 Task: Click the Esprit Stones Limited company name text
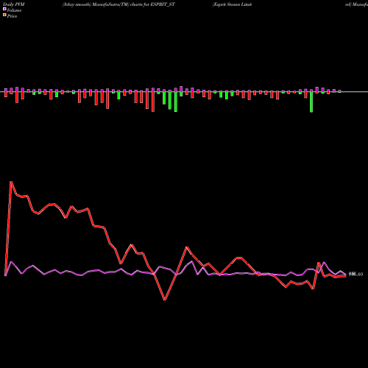(x=232, y=4)
